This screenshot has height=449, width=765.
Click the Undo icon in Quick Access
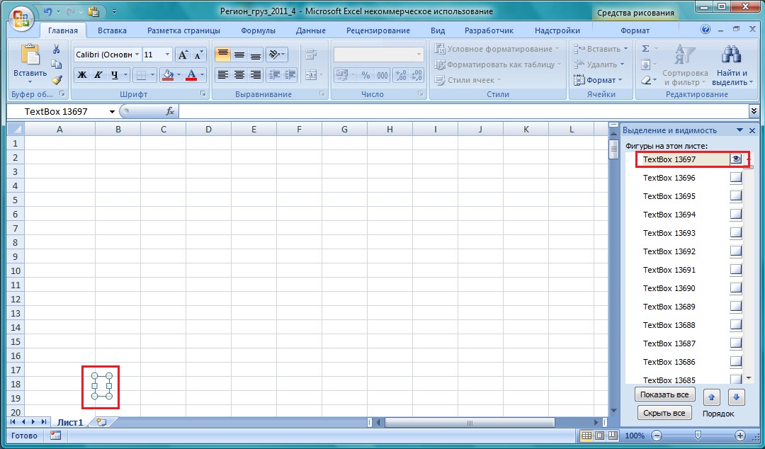coord(47,11)
